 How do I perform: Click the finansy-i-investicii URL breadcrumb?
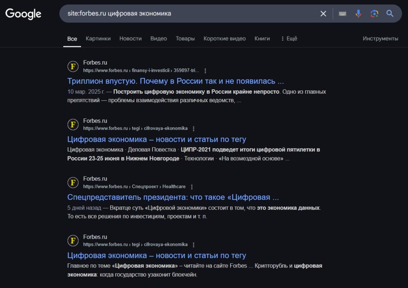pos(141,71)
